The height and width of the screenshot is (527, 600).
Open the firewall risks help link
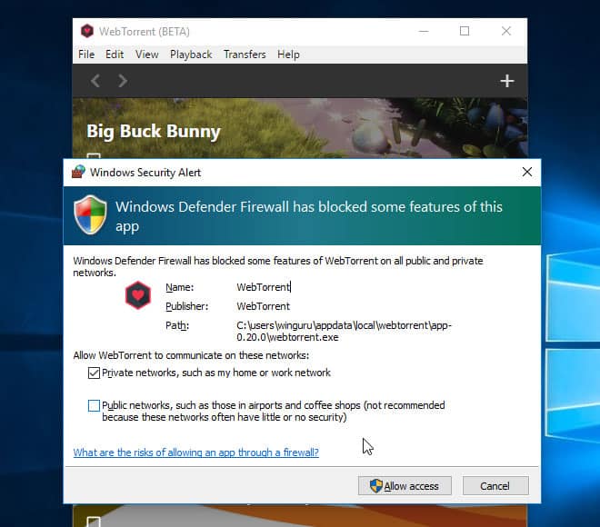[196, 452]
